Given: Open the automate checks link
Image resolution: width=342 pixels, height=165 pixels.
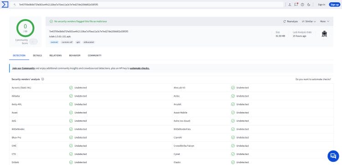Looking at the screenshot, I should pos(140,68).
